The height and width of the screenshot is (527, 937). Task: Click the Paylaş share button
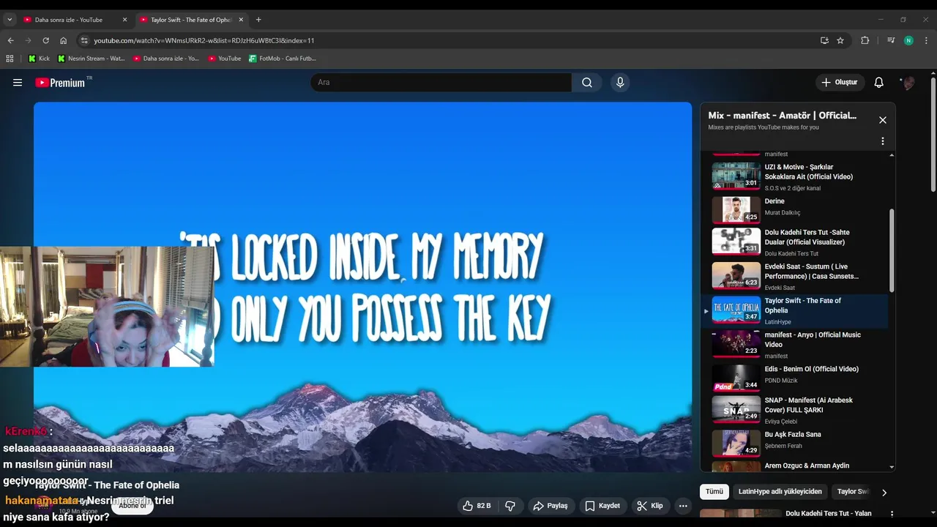click(x=550, y=506)
